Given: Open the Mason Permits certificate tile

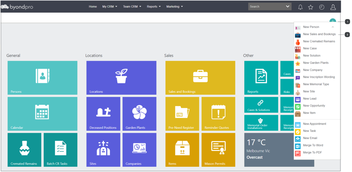Looking at the screenshot, I should coord(218,150).
